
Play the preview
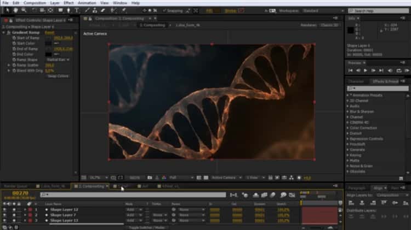coord(365,70)
